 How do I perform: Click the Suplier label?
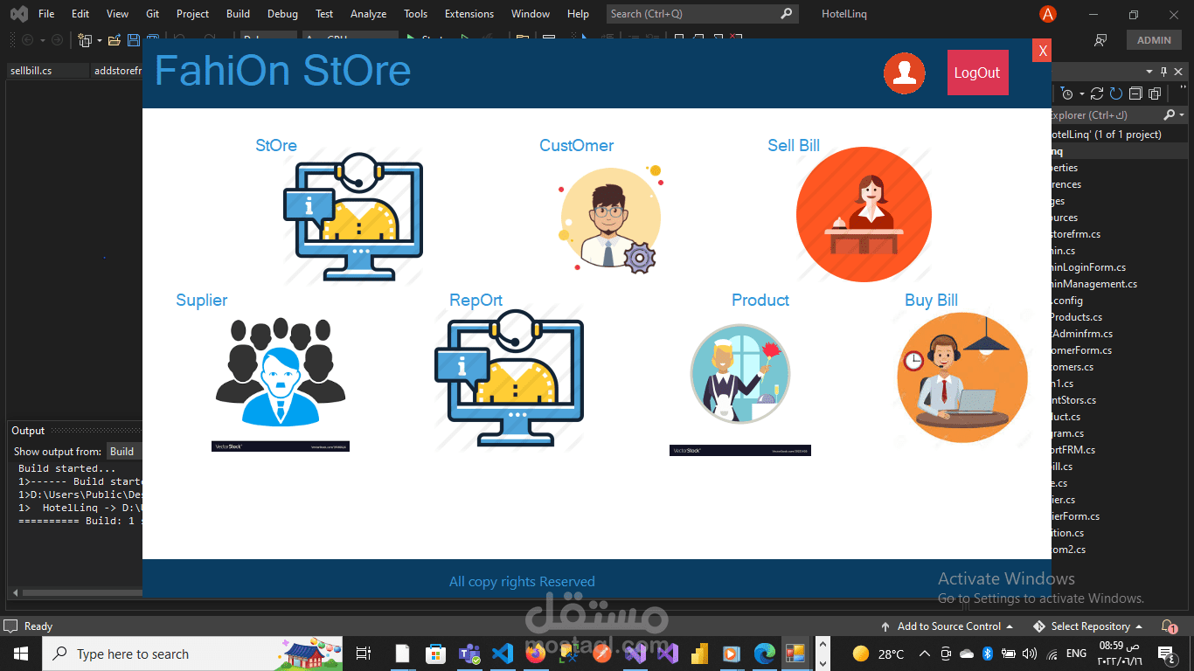click(x=202, y=301)
